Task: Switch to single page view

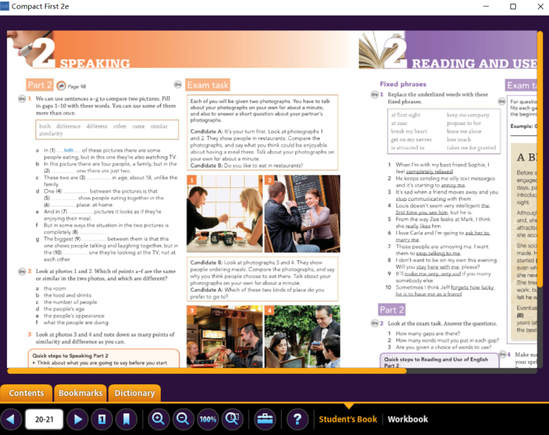Action: [x=102, y=419]
